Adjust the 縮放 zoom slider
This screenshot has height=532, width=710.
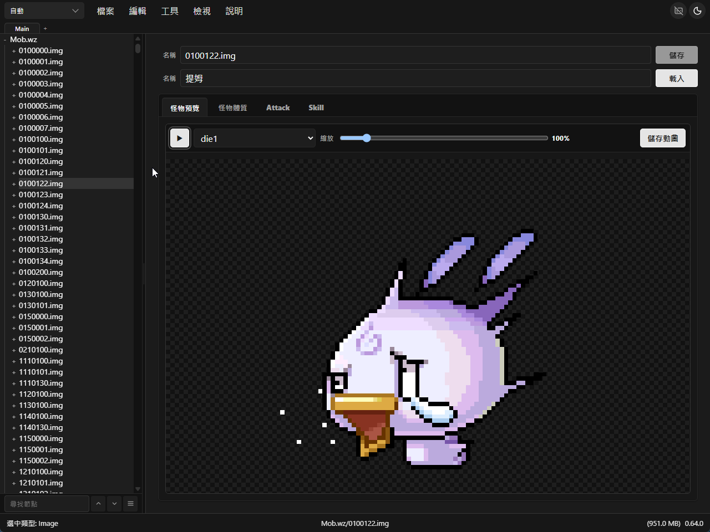click(444, 138)
